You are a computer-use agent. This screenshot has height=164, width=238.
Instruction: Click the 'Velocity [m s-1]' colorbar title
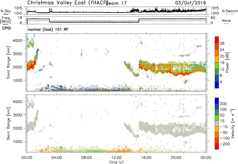coord(233,123)
